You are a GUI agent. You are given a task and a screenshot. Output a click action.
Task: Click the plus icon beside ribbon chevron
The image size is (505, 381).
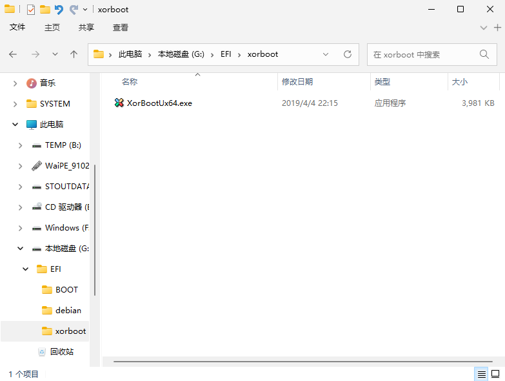(x=497, y=28)
